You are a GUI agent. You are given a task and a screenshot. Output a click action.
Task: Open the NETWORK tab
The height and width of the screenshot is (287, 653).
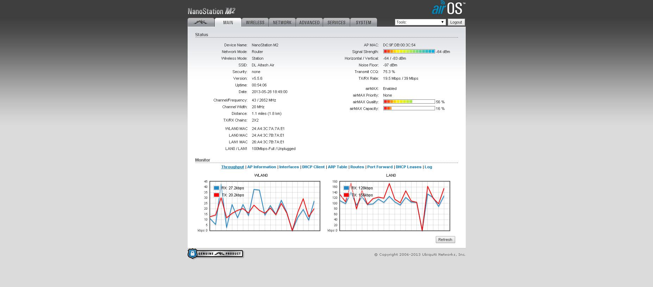[282, 22]
